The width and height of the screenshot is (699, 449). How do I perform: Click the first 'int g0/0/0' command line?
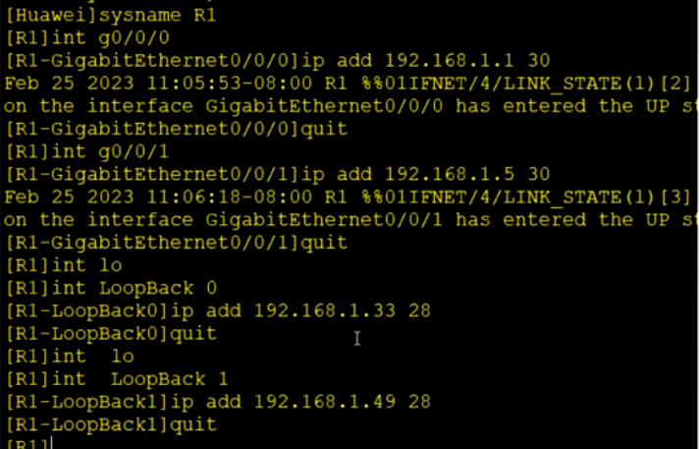(x=87, y=38)
